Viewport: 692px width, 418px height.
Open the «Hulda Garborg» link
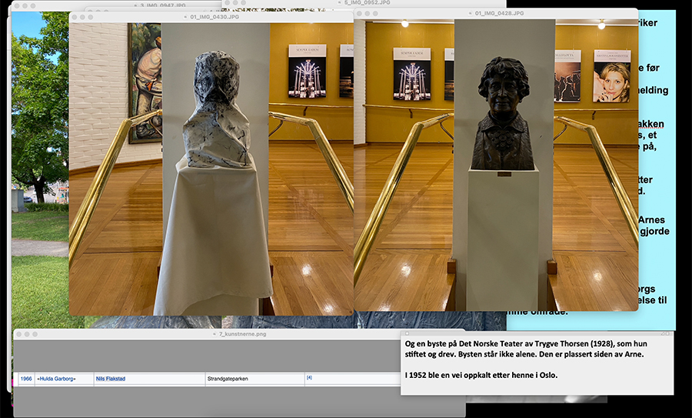[x=56, y=379]
